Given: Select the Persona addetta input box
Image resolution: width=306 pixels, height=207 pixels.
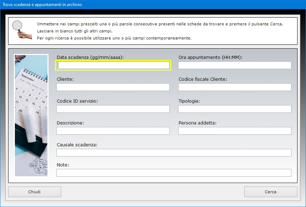Looking at the screenshot, I should tap(234, 131).
